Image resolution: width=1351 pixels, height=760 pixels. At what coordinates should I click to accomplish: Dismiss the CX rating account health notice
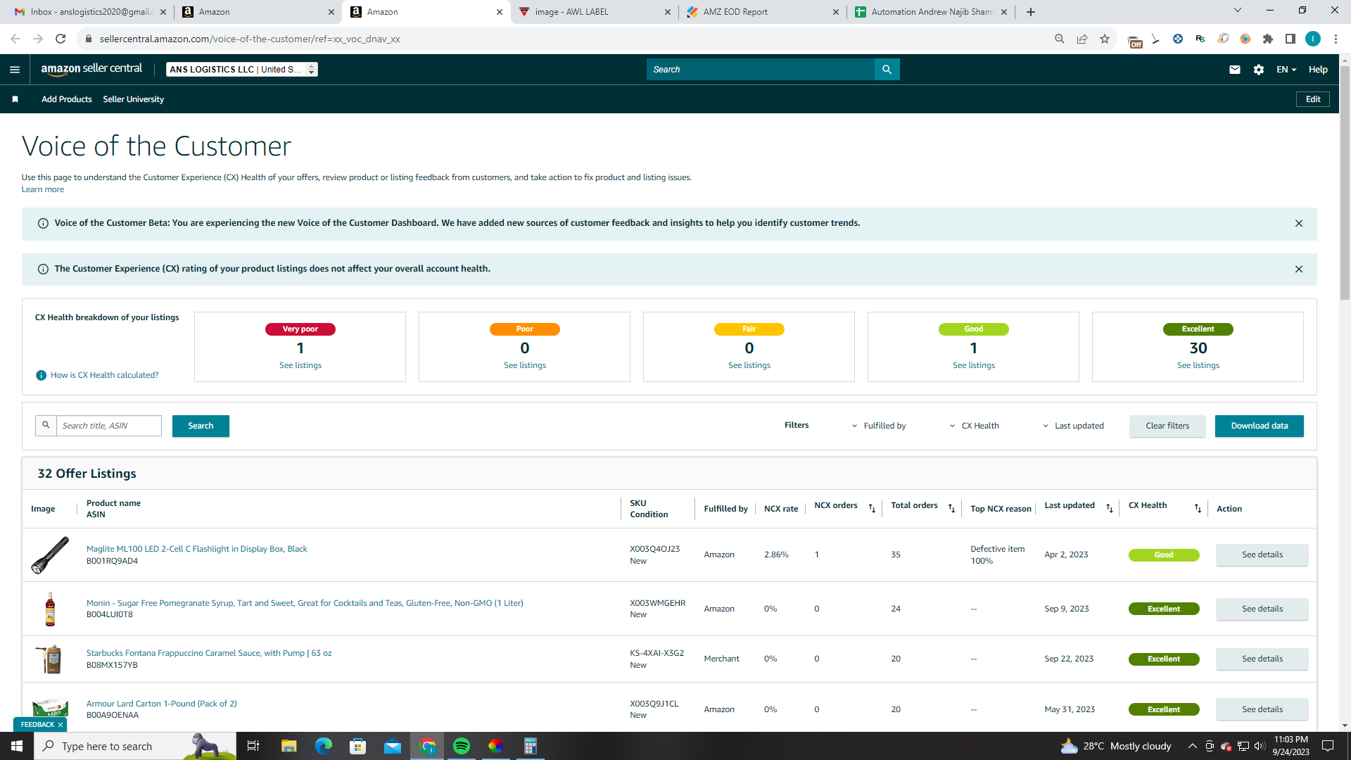(1299, 270)
